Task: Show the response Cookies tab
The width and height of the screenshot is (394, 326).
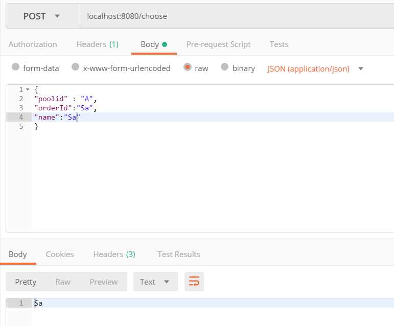Action: (x=60, y=254)
